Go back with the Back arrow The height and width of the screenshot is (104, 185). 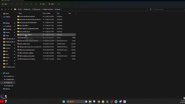(2, 9)
